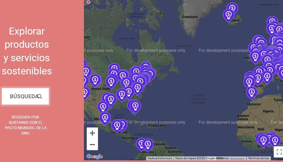Select the leftmost marker over Guatemala
283x162 pixels.
coord(117,125)
